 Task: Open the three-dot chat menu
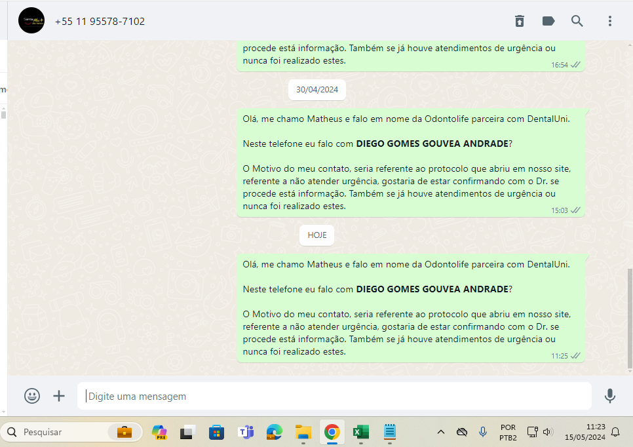click(609, 21)
